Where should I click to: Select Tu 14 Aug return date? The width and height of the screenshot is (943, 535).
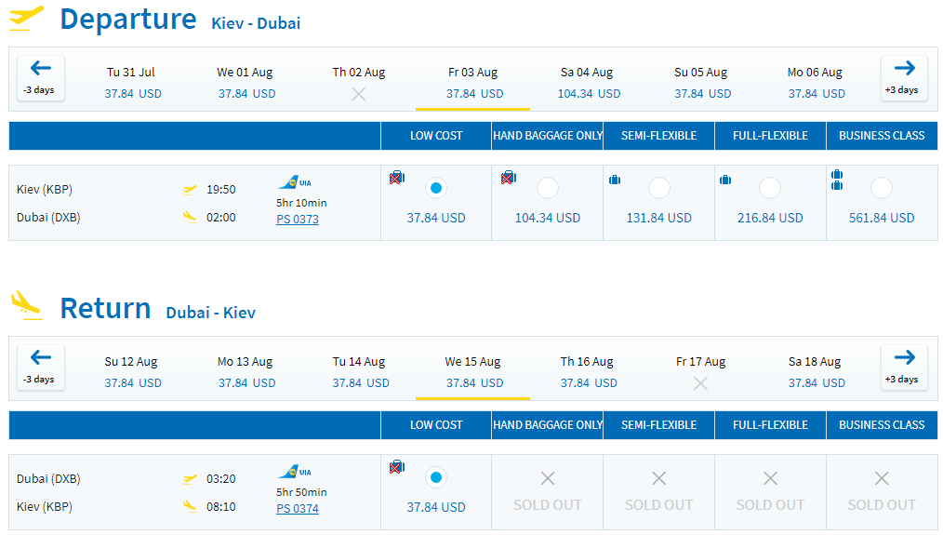(x=360, y=372)
